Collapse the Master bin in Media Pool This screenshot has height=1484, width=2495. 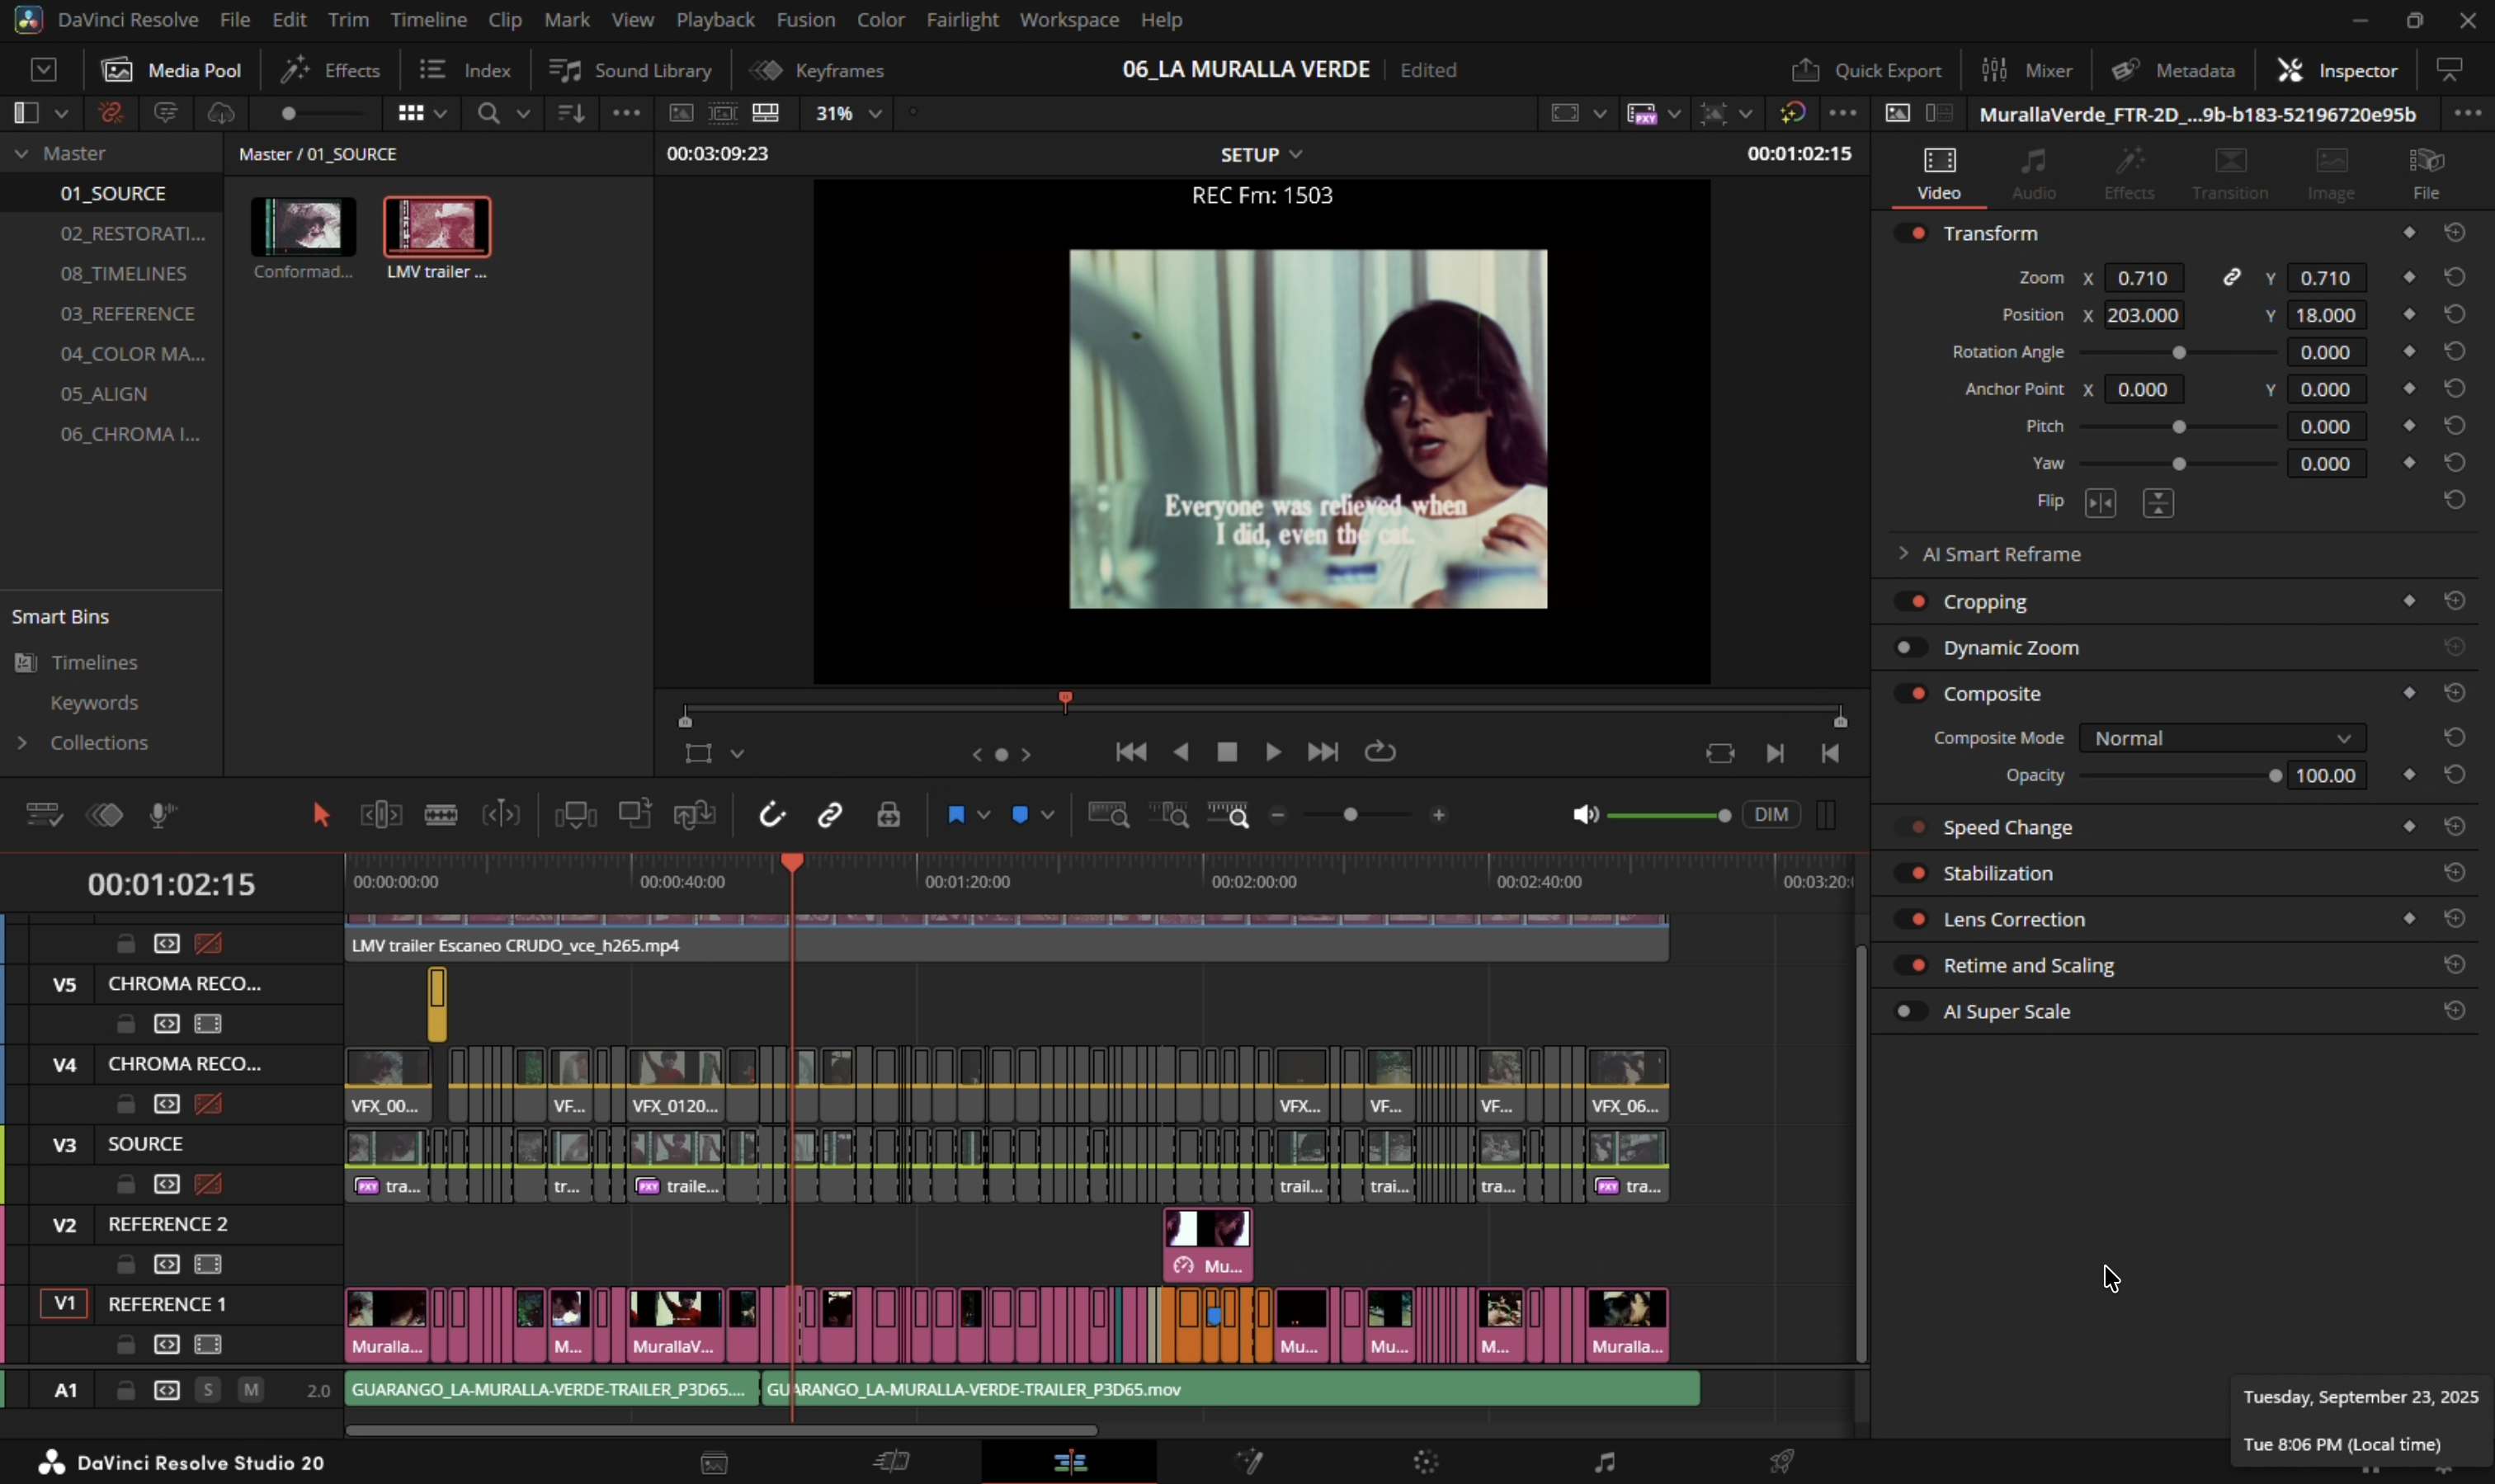click(20, 153)
